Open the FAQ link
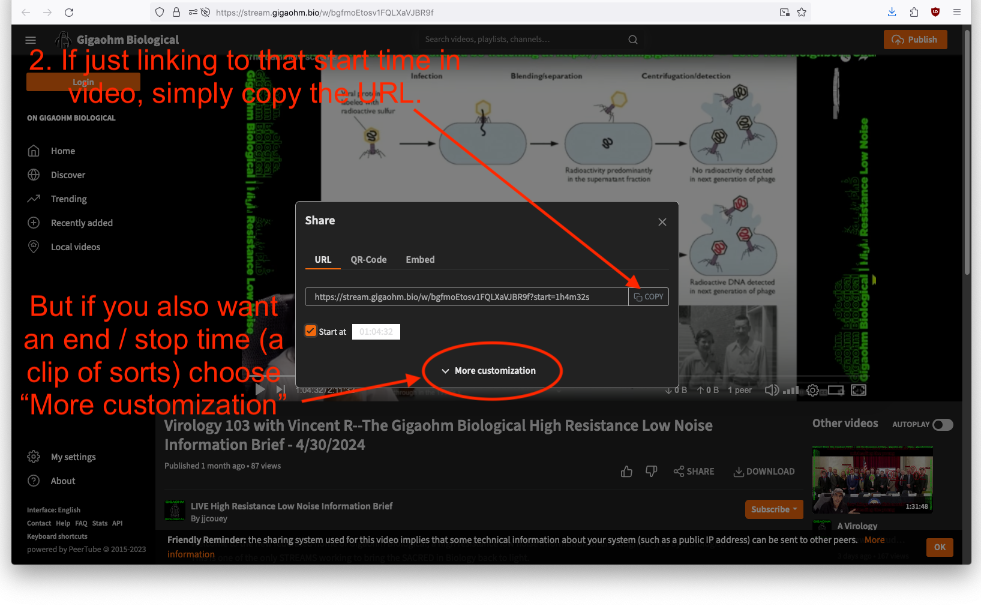Screen dimensions: 981x609 coord(81,523)
